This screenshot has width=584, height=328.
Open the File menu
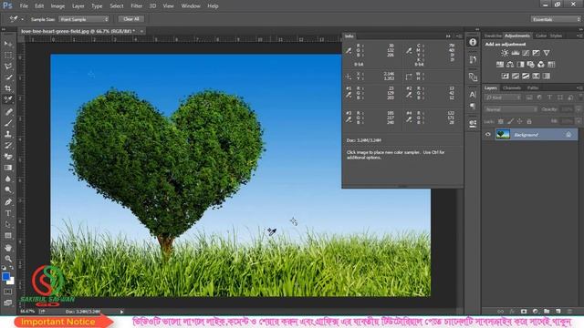[x=24, y=6]
